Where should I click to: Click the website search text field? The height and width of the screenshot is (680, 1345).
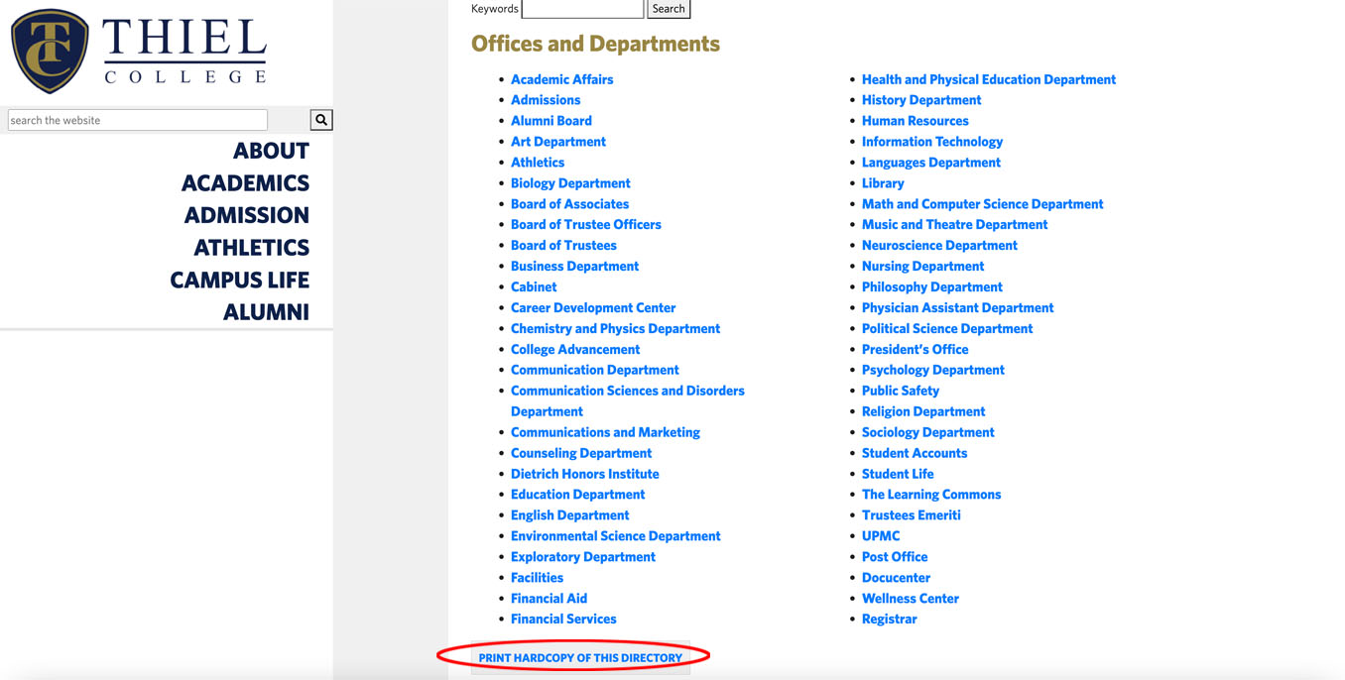point(138,120)
